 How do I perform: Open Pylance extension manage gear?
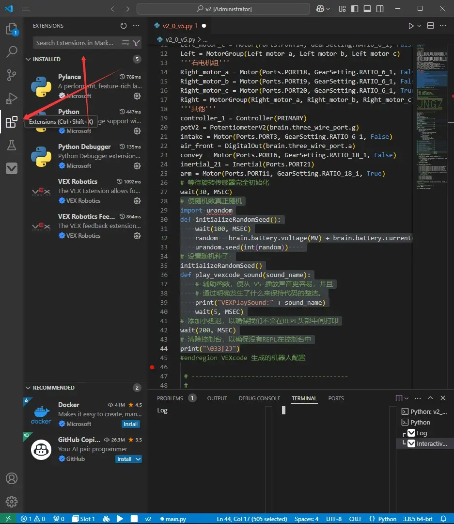click(137, 96)
